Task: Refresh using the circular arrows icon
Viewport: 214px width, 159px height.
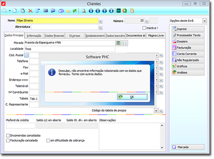Action: click(125, 11)
